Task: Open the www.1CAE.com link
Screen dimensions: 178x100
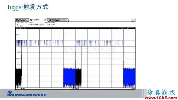Action: [x=161, y=98]
